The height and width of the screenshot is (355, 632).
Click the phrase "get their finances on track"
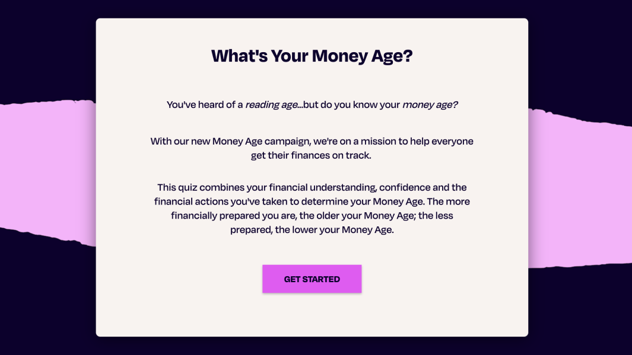pyautogui.click(x=311, y=155)
